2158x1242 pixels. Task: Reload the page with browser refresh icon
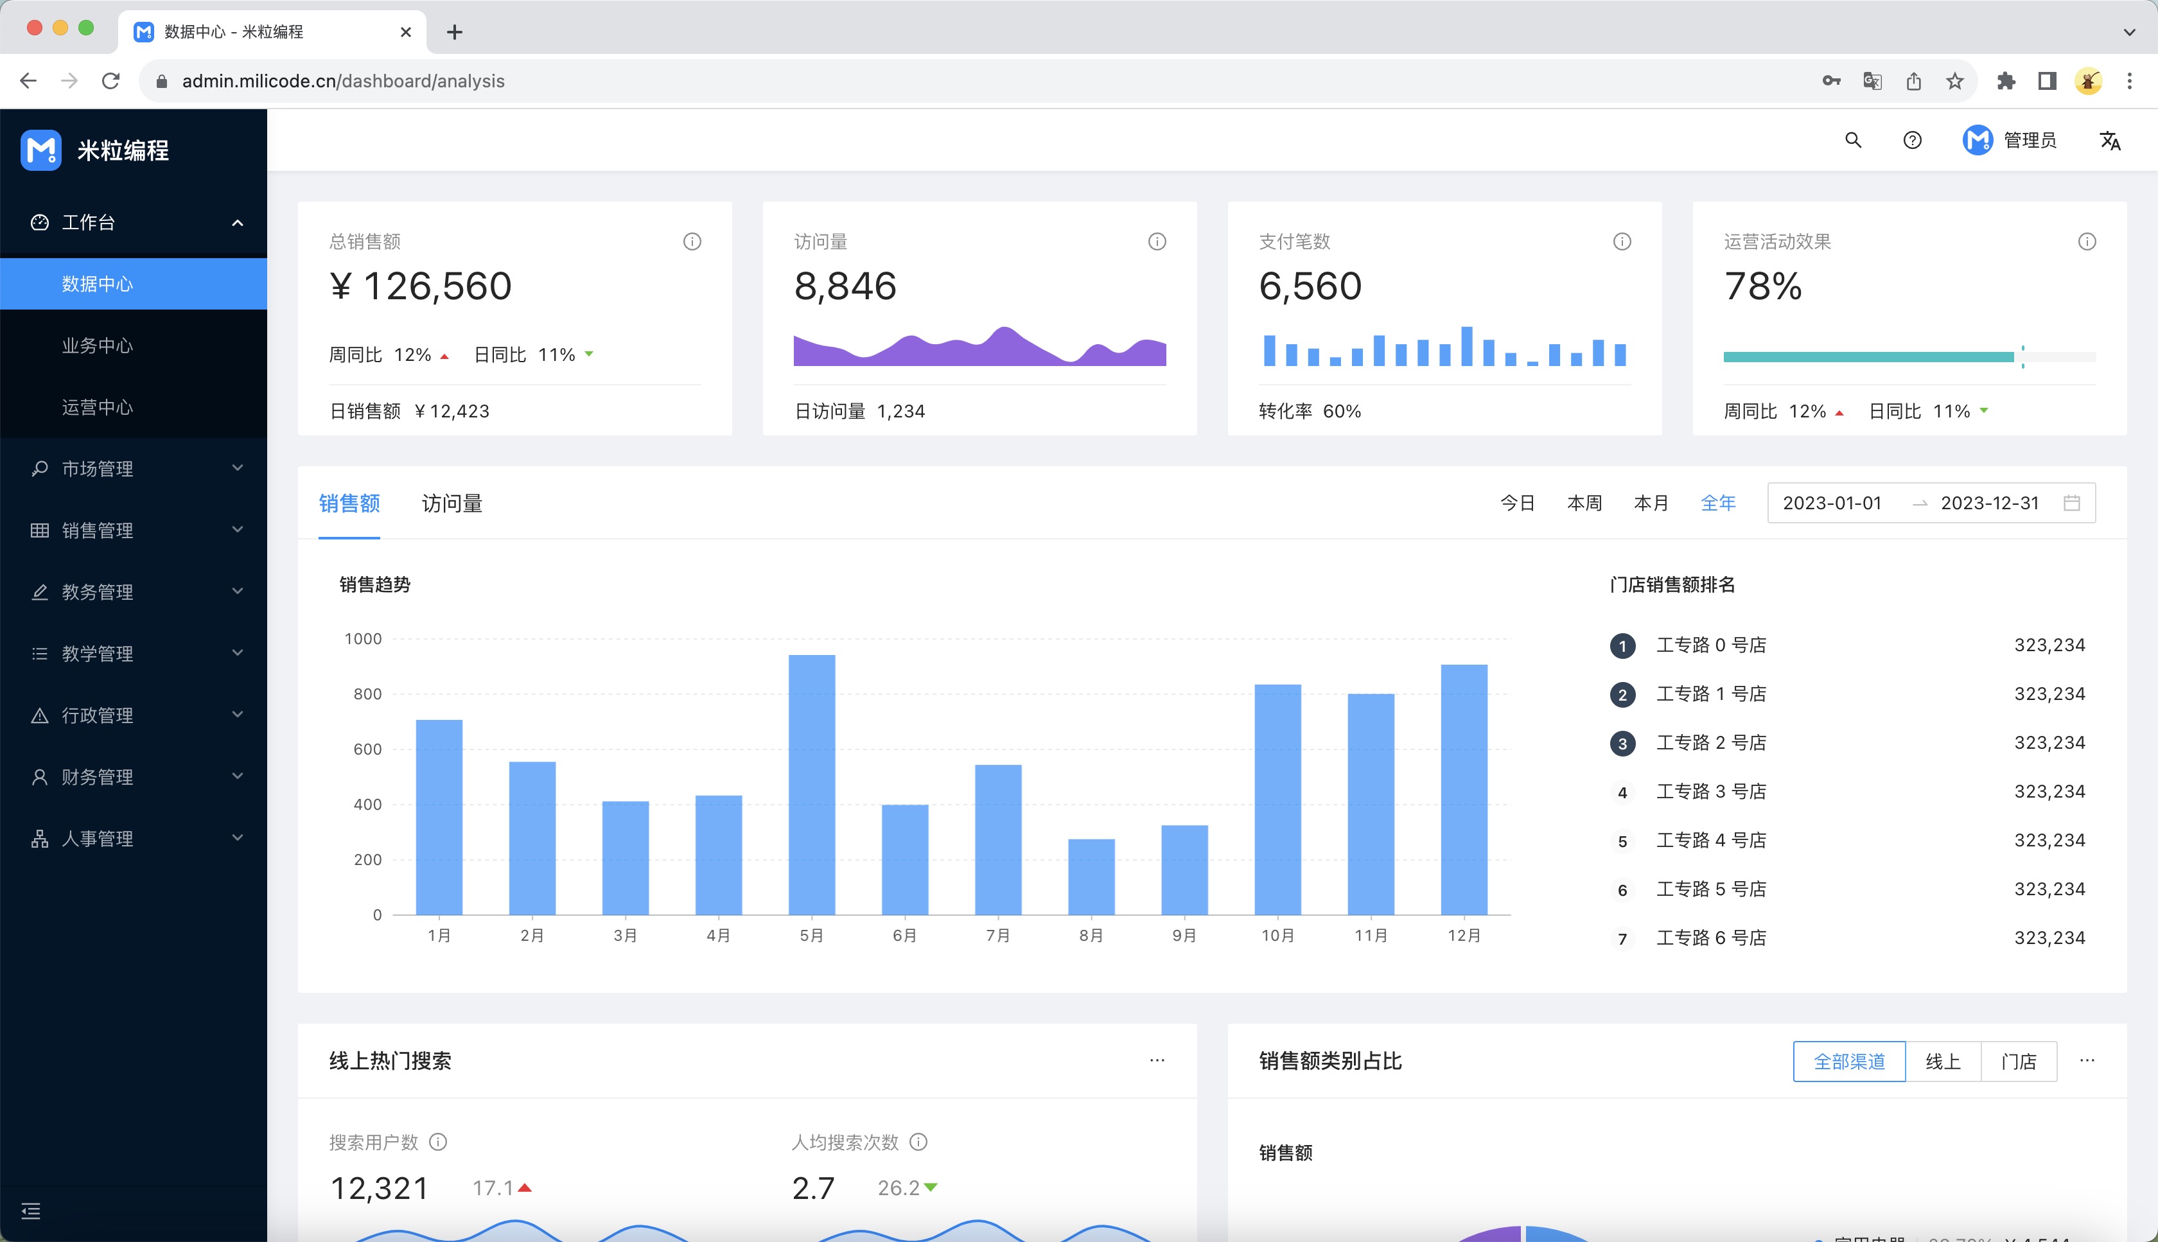tap(111, 81)
